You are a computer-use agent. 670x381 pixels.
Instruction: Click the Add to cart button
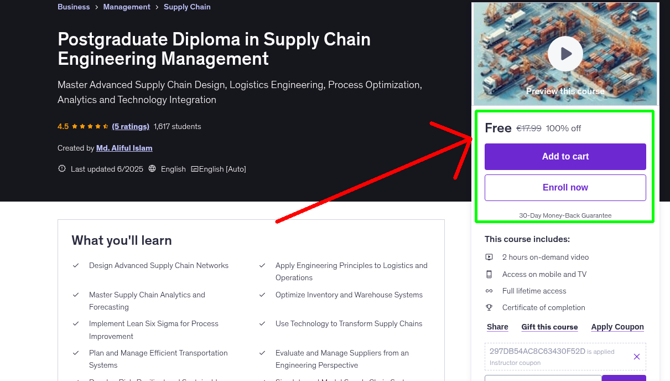point(565,156)
